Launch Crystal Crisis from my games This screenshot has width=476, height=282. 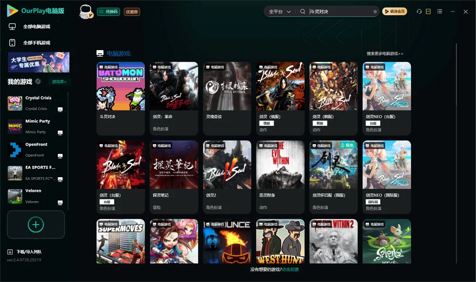click(36, 103)
